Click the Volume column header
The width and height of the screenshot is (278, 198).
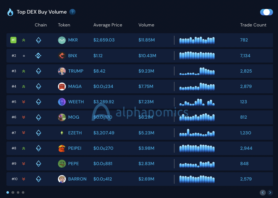(146, 25)
